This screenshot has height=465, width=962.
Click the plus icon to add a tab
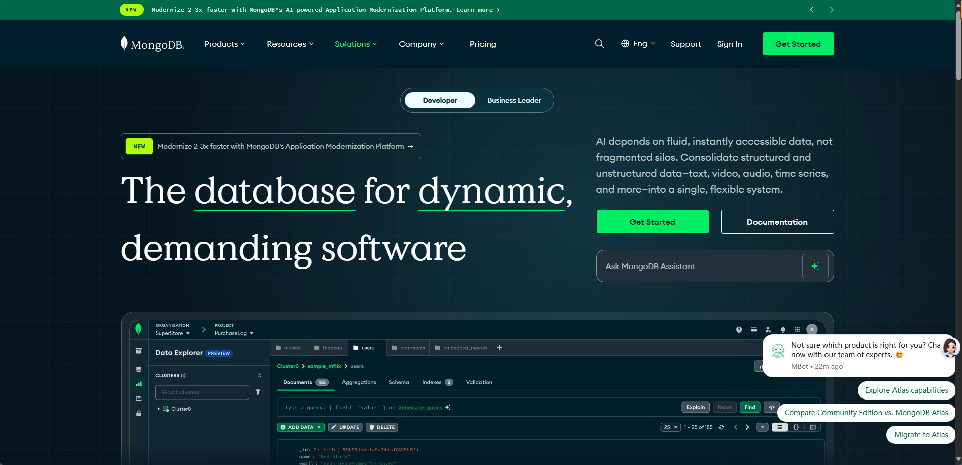499,348
